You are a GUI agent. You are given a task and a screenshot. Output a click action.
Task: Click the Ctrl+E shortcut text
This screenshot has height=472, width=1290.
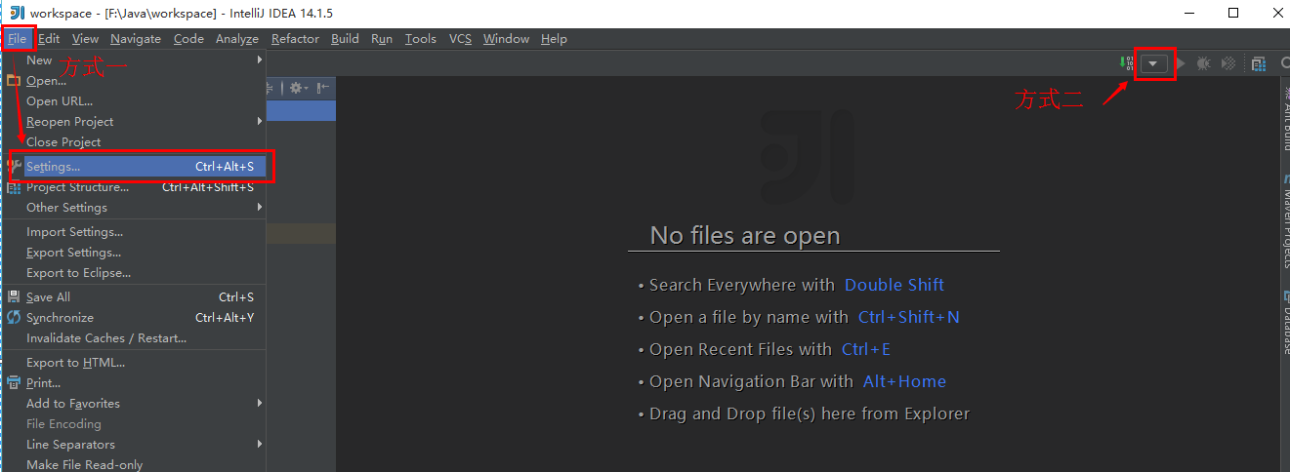click(866, 349)
